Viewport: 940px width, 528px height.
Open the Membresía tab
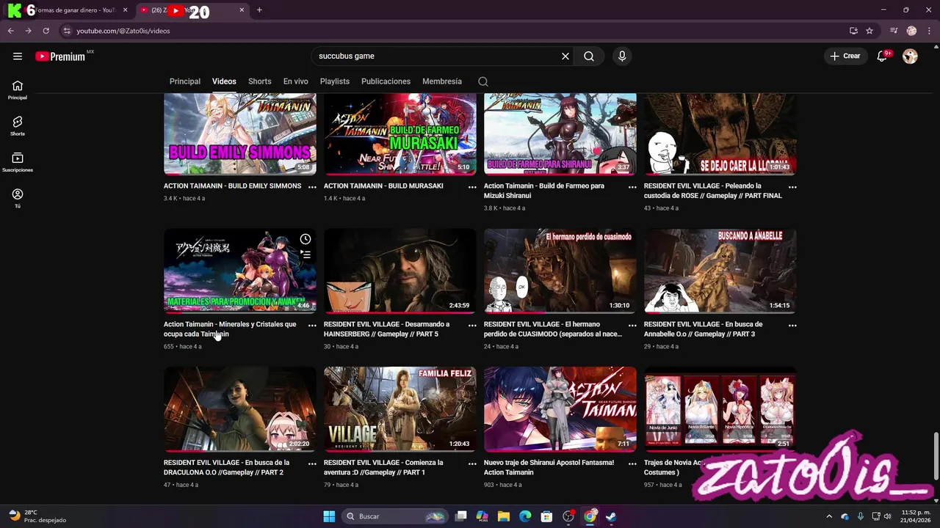(x=442, y=81)
